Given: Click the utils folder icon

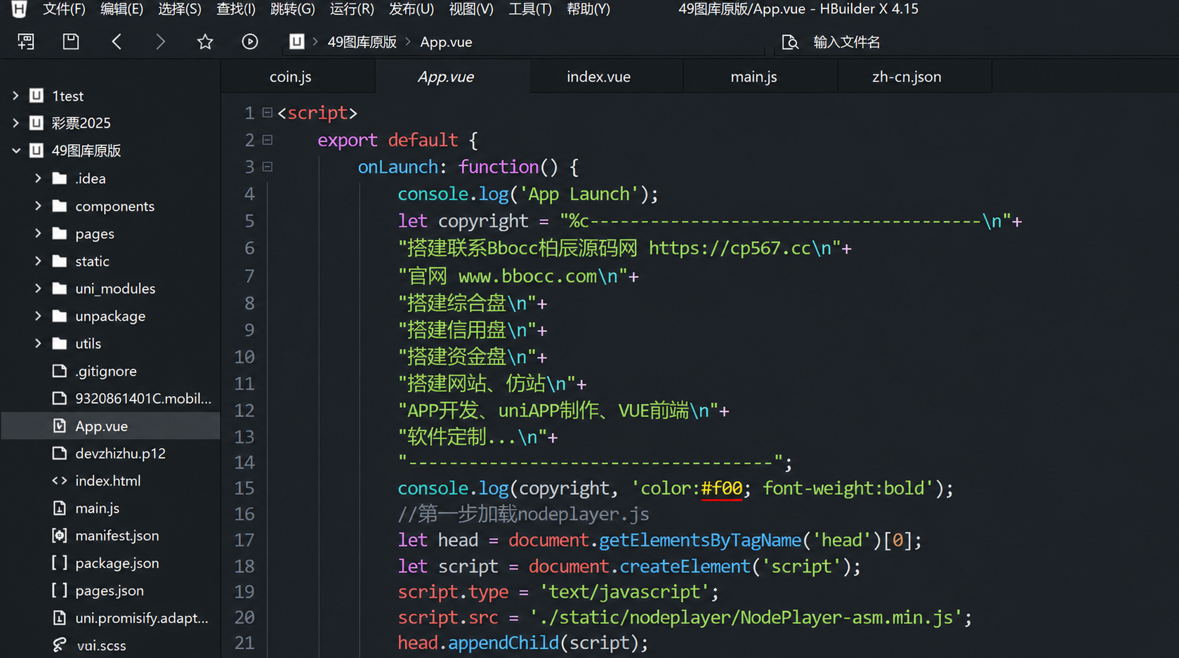Looking at the screenshot, I should click(x=60, y=343).
